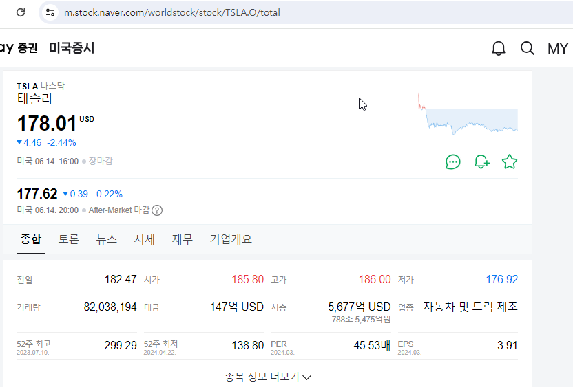Go to 증권 home link
Screen dimensions: 573x387
28,48
